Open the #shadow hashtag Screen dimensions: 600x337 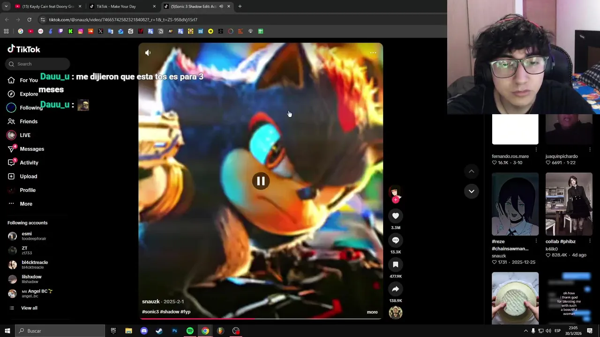[x=170, y=312]
